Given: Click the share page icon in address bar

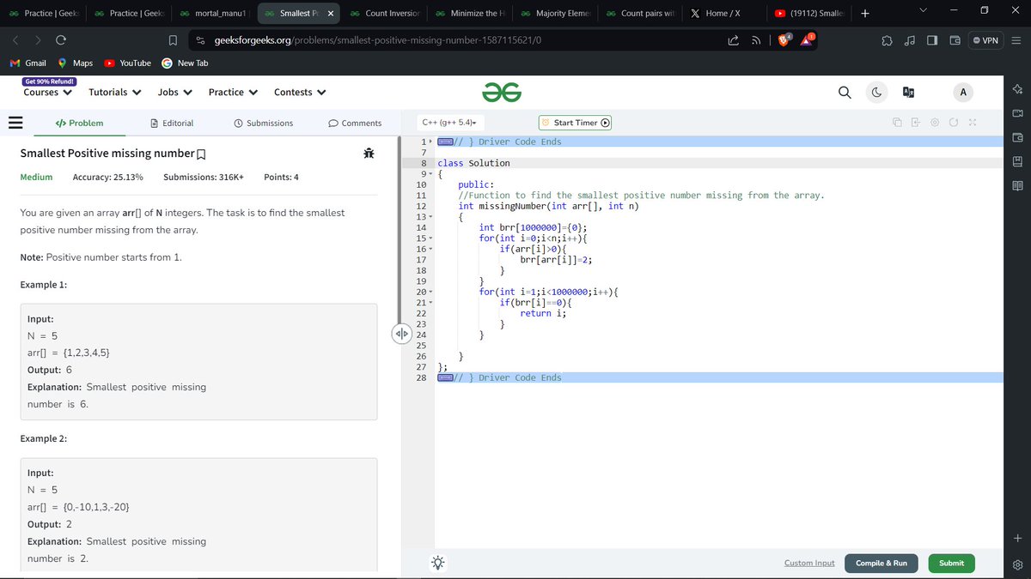Looking at the screenshot, I should [735, 40].
